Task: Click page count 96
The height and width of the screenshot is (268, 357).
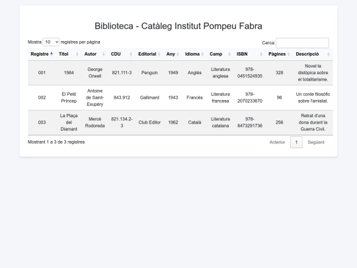Action: point(279,97)
